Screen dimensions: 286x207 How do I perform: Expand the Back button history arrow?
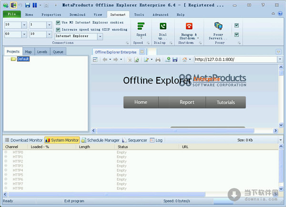[x=110, y=60]
